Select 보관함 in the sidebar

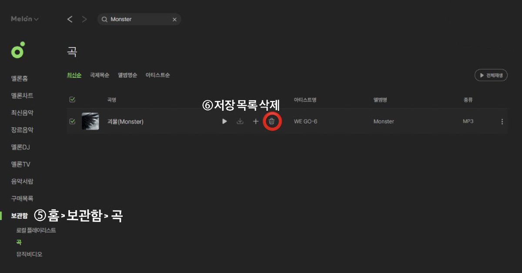tap(20, 216)
